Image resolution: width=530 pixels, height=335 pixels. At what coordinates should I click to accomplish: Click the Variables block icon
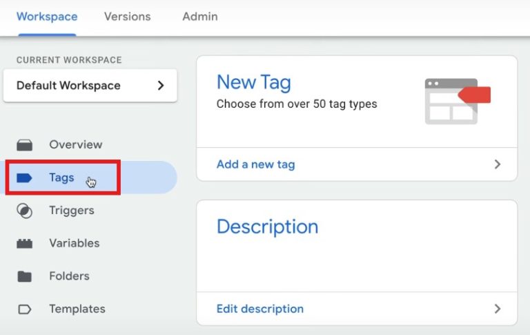[25, 244]
